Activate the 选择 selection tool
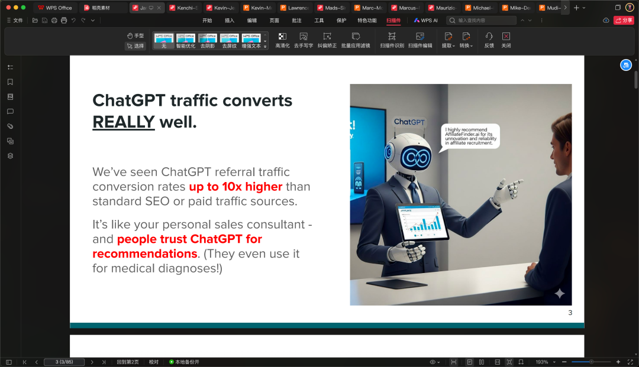This screenshot has height=367, width=639. click(135, 46)
